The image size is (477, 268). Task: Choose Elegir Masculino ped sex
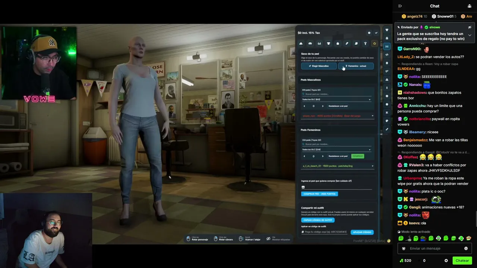(x=319, y=66)
